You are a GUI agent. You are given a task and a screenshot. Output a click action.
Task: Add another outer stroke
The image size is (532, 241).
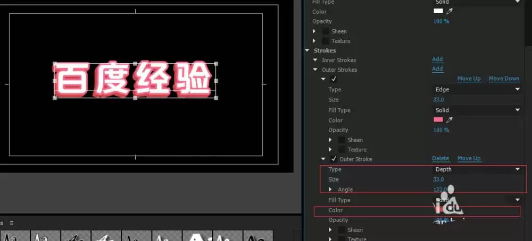coord(437,69)
